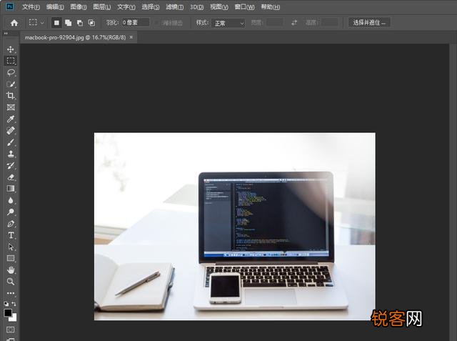
Task: Select the Eraser tool
Action: tap(11, 177)
